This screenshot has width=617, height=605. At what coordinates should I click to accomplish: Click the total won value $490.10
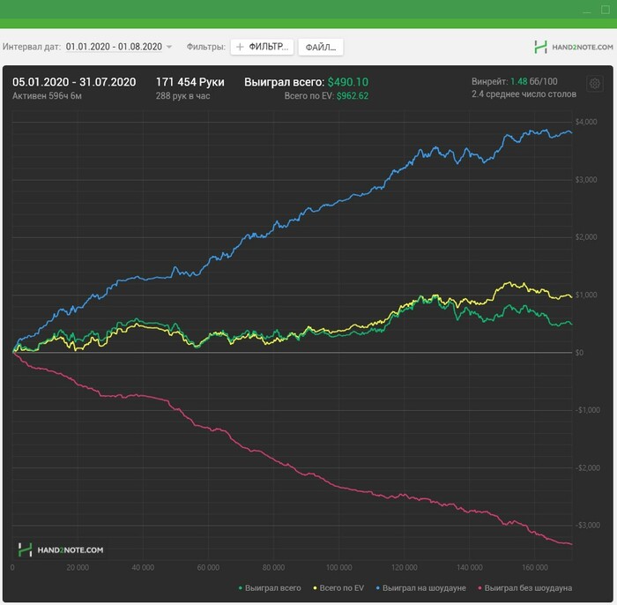point(348,82)
